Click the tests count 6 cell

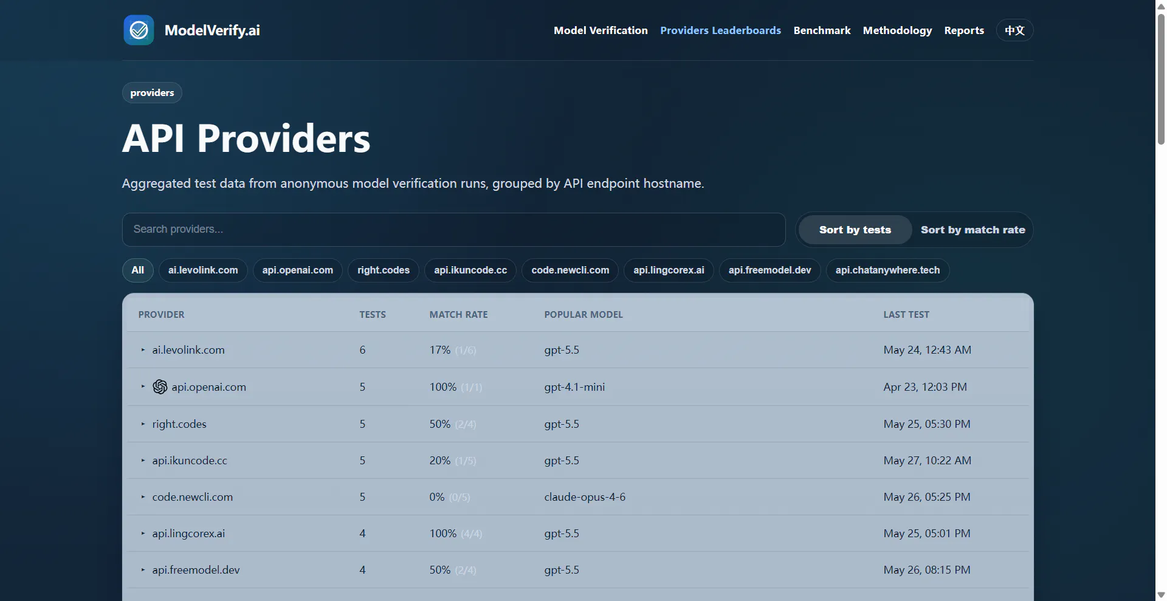[362, 350]
